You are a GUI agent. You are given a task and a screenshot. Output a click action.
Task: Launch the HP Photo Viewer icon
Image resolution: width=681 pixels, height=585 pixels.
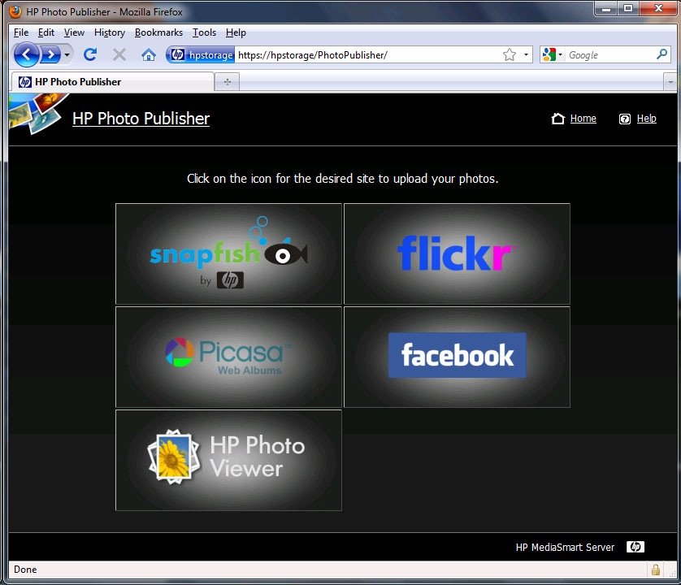(228, 461)
